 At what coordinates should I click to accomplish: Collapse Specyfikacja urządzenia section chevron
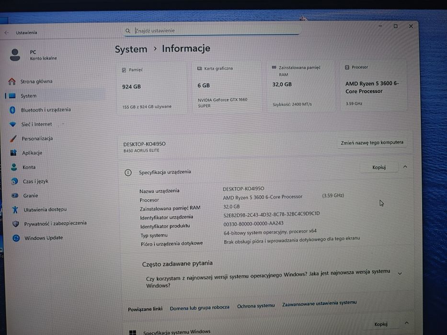point(405,167)
